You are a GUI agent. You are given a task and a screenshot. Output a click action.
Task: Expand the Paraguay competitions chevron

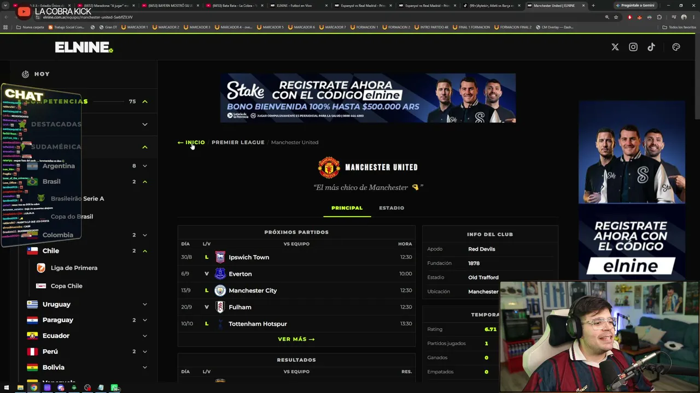point(145,320)
